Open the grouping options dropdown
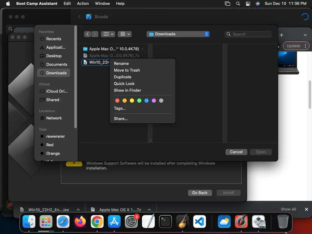This screenshot has height=234, width=312. (x=125, y=34)
